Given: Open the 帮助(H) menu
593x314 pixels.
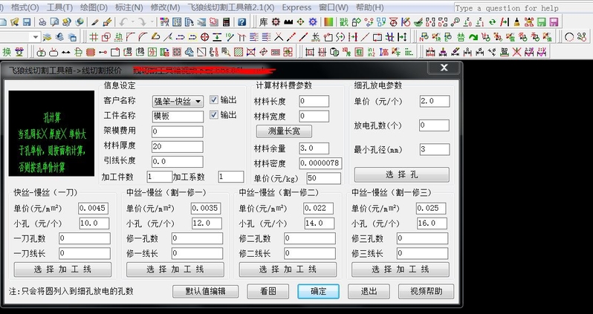Looking at the screenshot, I should [x=369, y=7].
